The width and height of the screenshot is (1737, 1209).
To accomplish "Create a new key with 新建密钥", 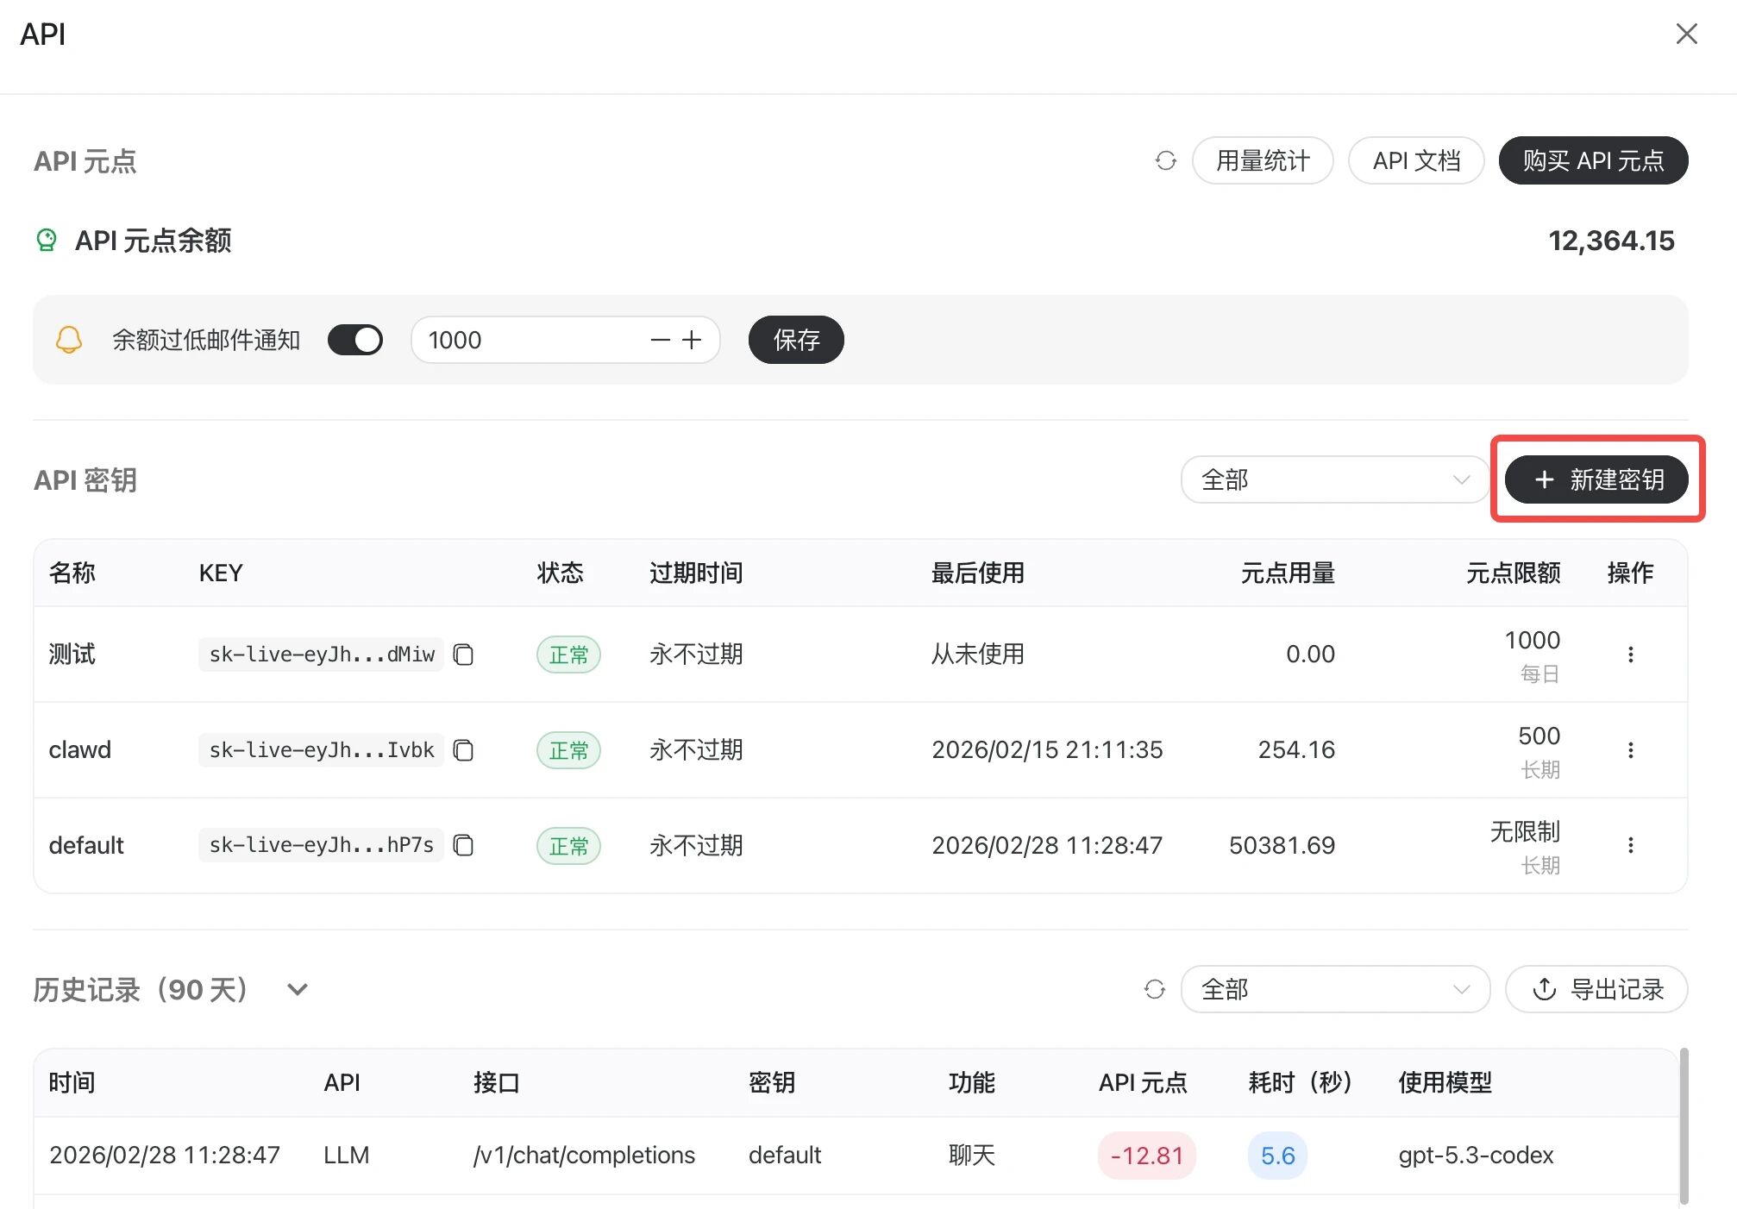I will pyautogui.click(x=1596, y=479).
